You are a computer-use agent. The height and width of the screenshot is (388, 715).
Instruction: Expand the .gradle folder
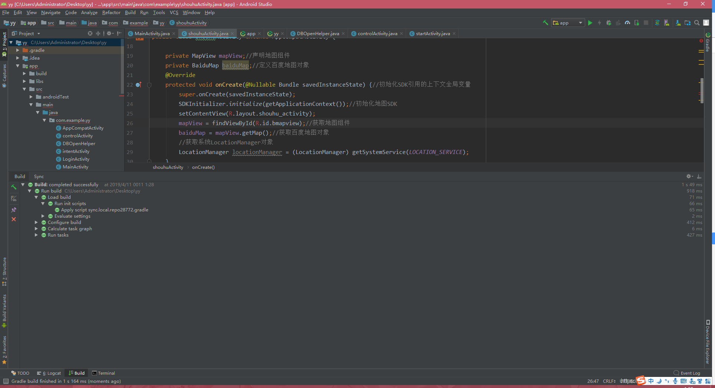click(17, 50)
